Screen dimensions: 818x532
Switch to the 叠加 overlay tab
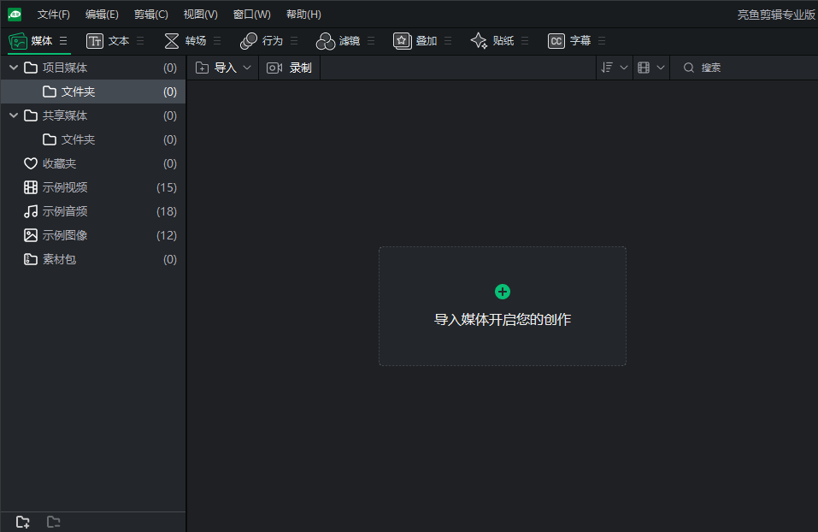pyautogui.click(x=415, y=41)
